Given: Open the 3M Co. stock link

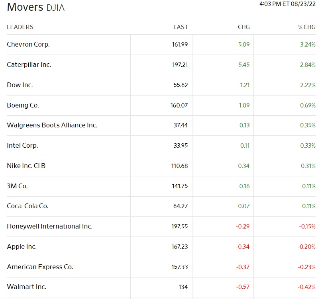Looking at the screenshot, I should [x=17, y=186].
